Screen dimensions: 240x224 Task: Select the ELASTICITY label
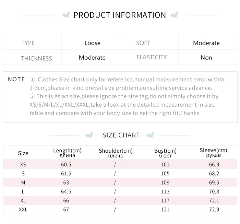tap(152, 57)
